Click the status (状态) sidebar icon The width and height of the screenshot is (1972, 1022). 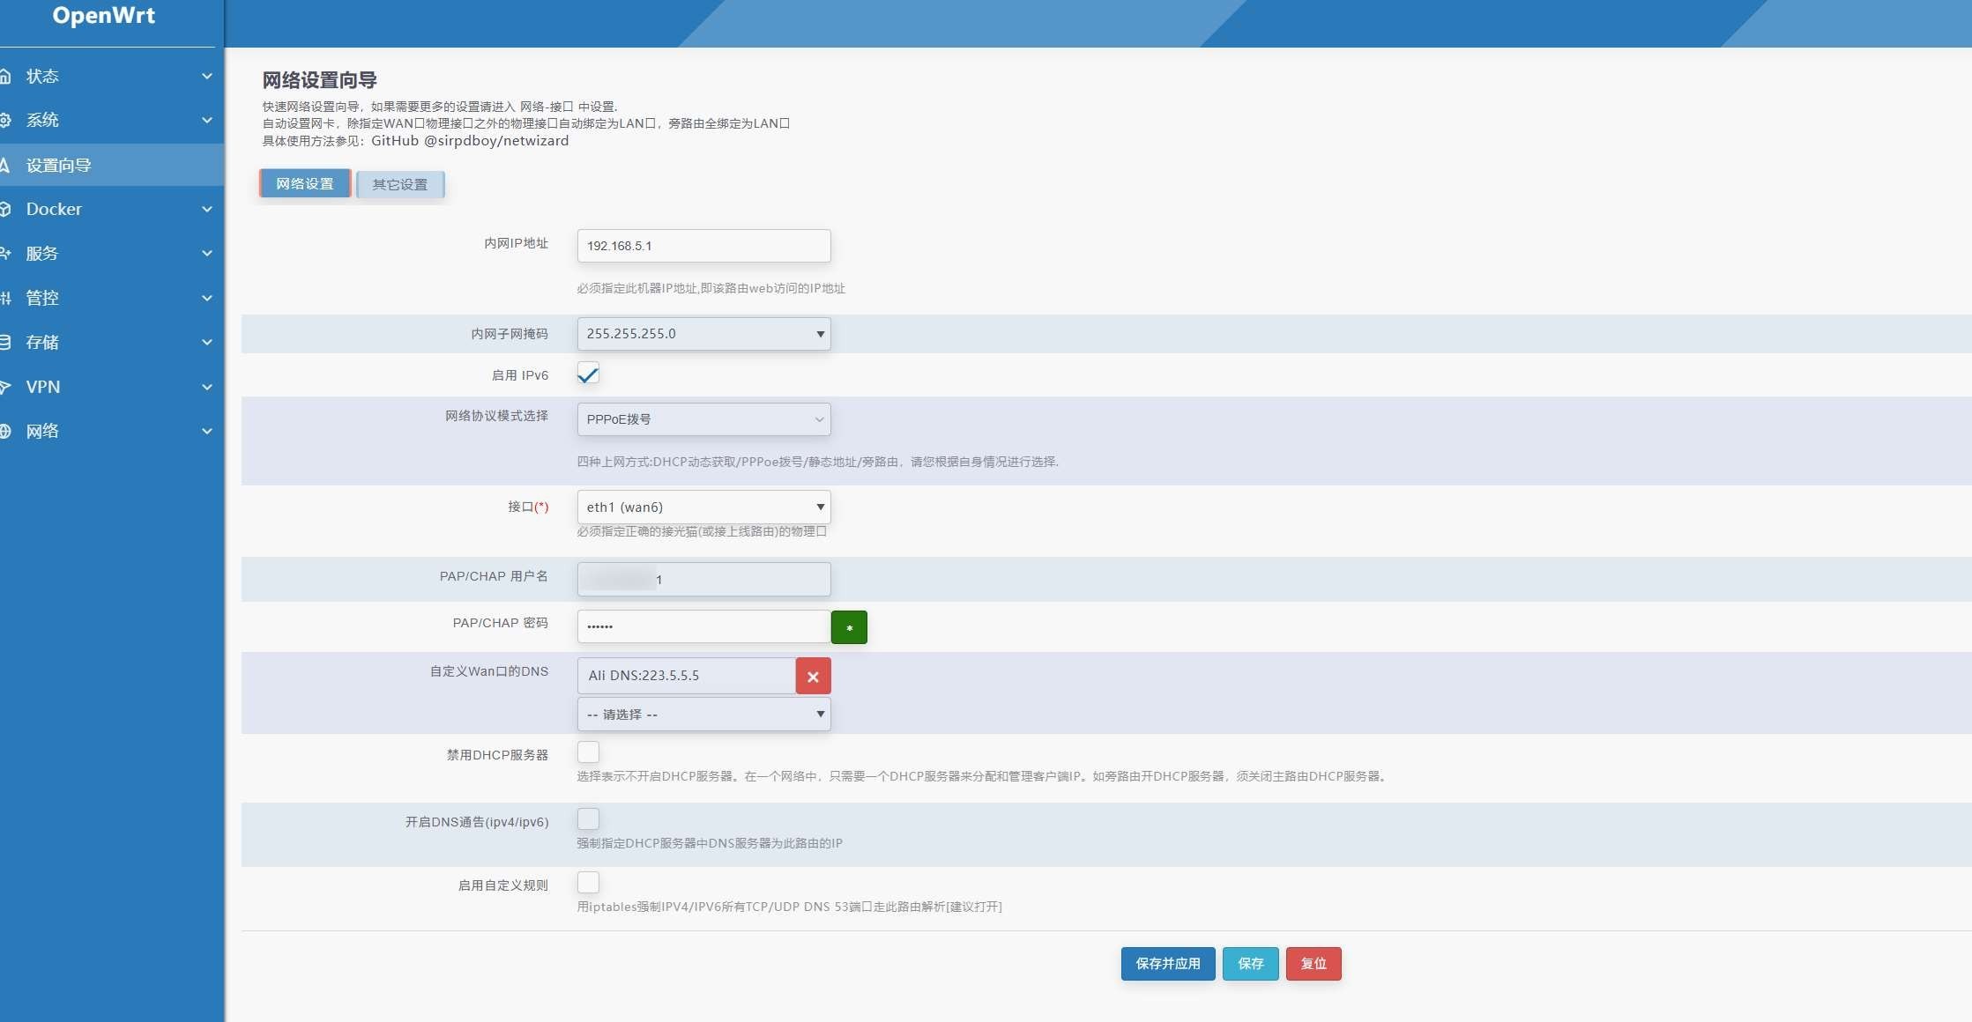tap(5, 77)
